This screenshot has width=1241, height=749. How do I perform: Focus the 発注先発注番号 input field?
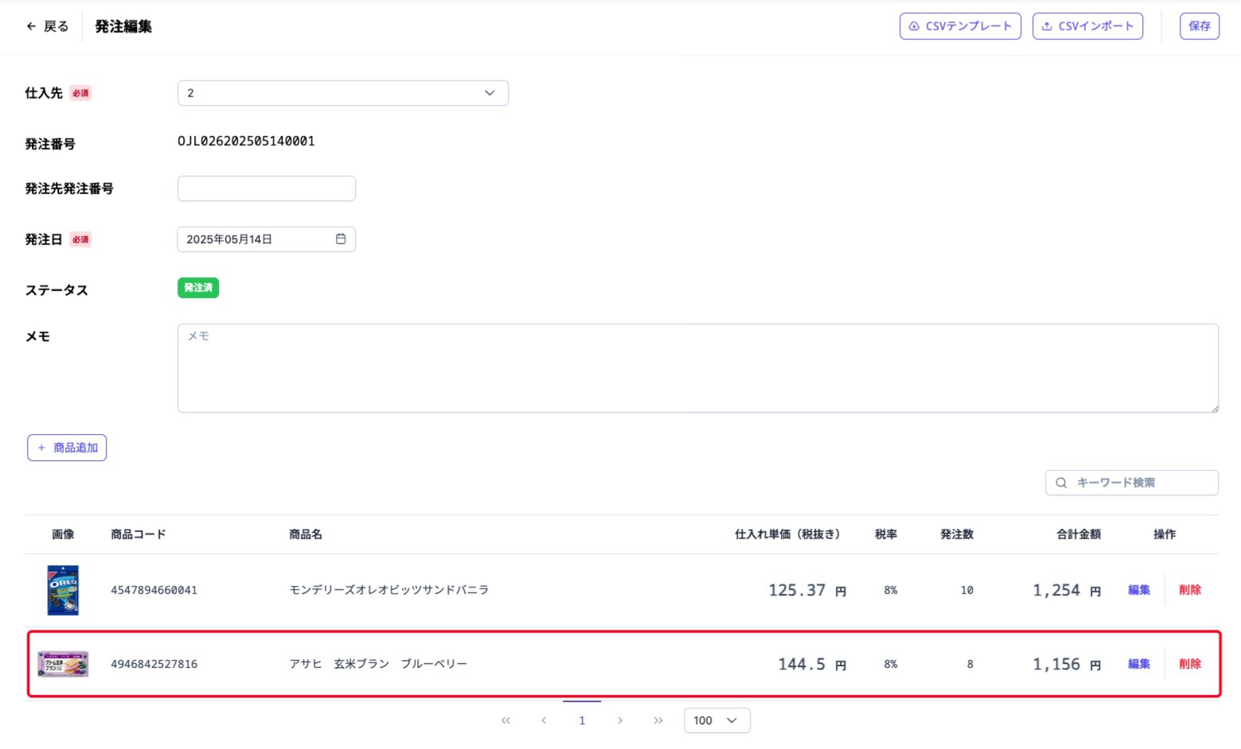pos(267,188)
